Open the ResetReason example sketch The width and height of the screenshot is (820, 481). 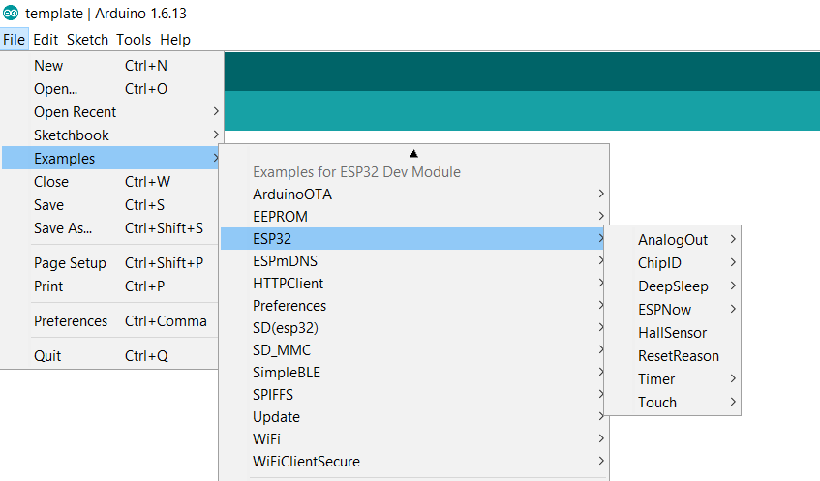coord(678,356)
